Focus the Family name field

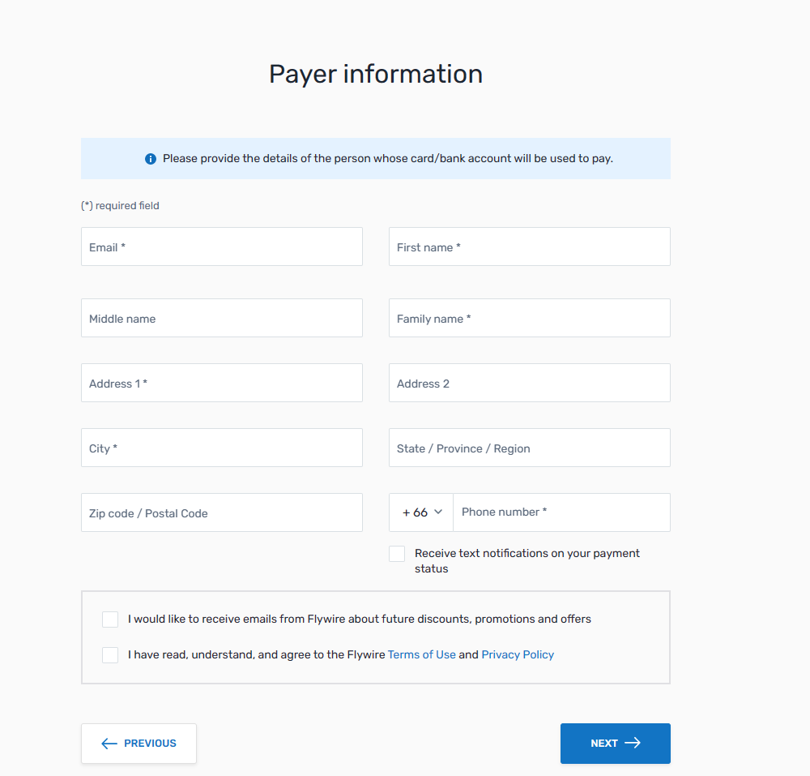(x=530, y=318)
